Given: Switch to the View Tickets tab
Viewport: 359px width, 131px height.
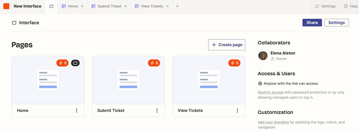Looking at the screenshot, I should [x=152, y=6].
